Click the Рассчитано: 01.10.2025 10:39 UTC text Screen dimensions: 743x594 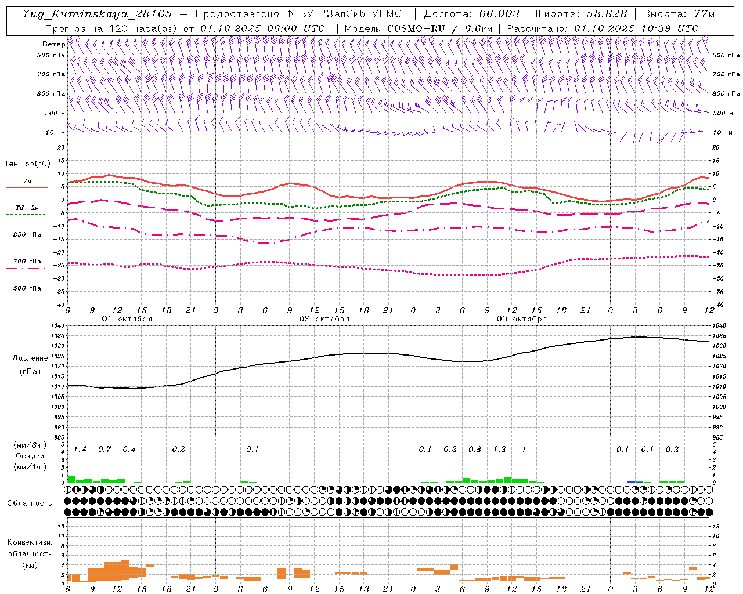(x=602, y=28)
